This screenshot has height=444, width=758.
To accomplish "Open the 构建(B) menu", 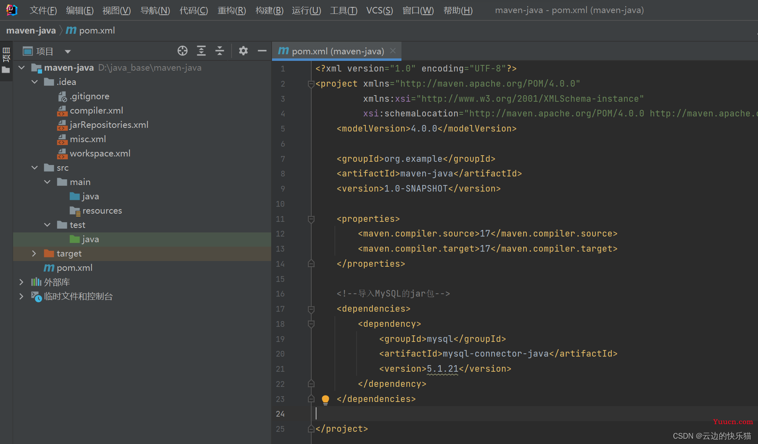I will coord(269,10).
